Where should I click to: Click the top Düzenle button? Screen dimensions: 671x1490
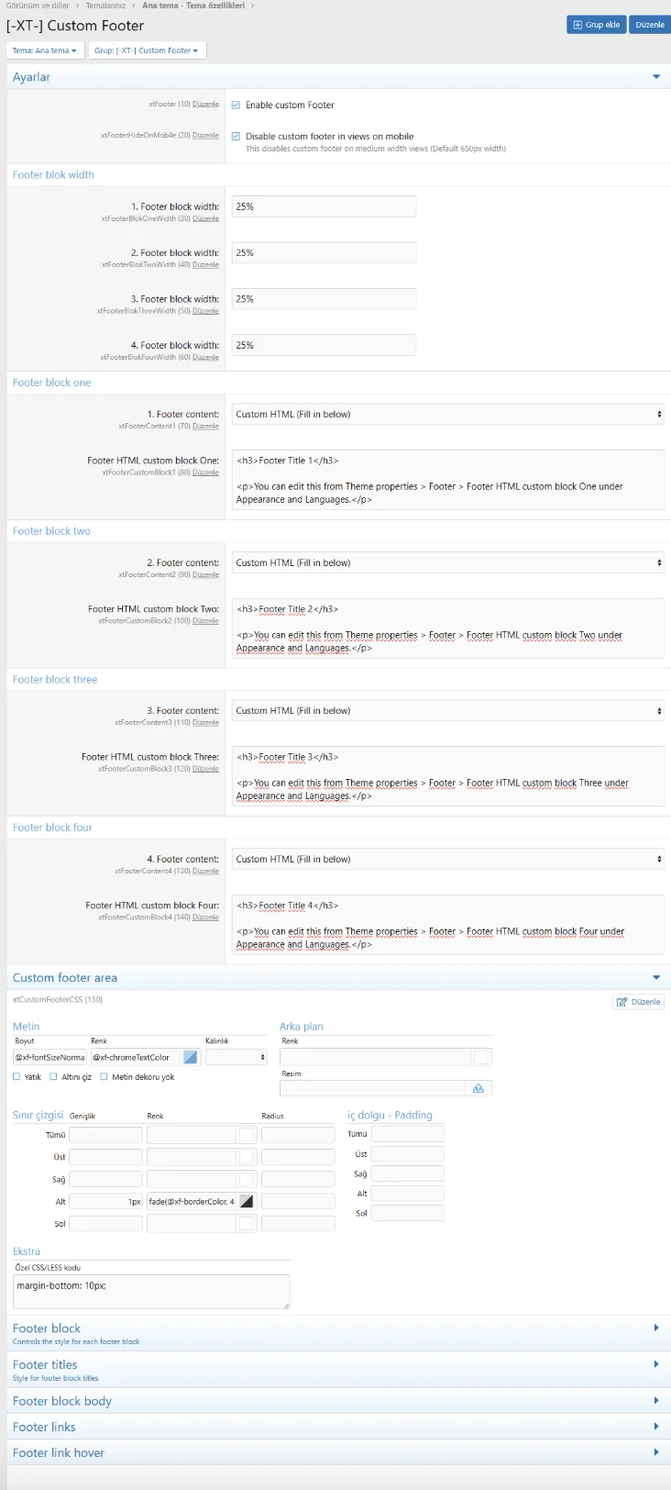coord(649,25)
